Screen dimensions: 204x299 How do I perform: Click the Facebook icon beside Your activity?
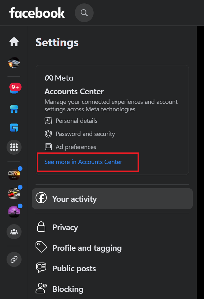tap(41, 198)
